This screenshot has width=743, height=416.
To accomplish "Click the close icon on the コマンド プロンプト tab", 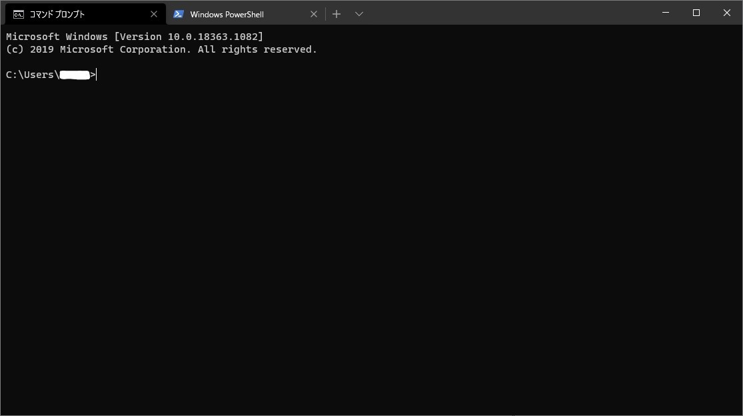I will coord(154,13).
